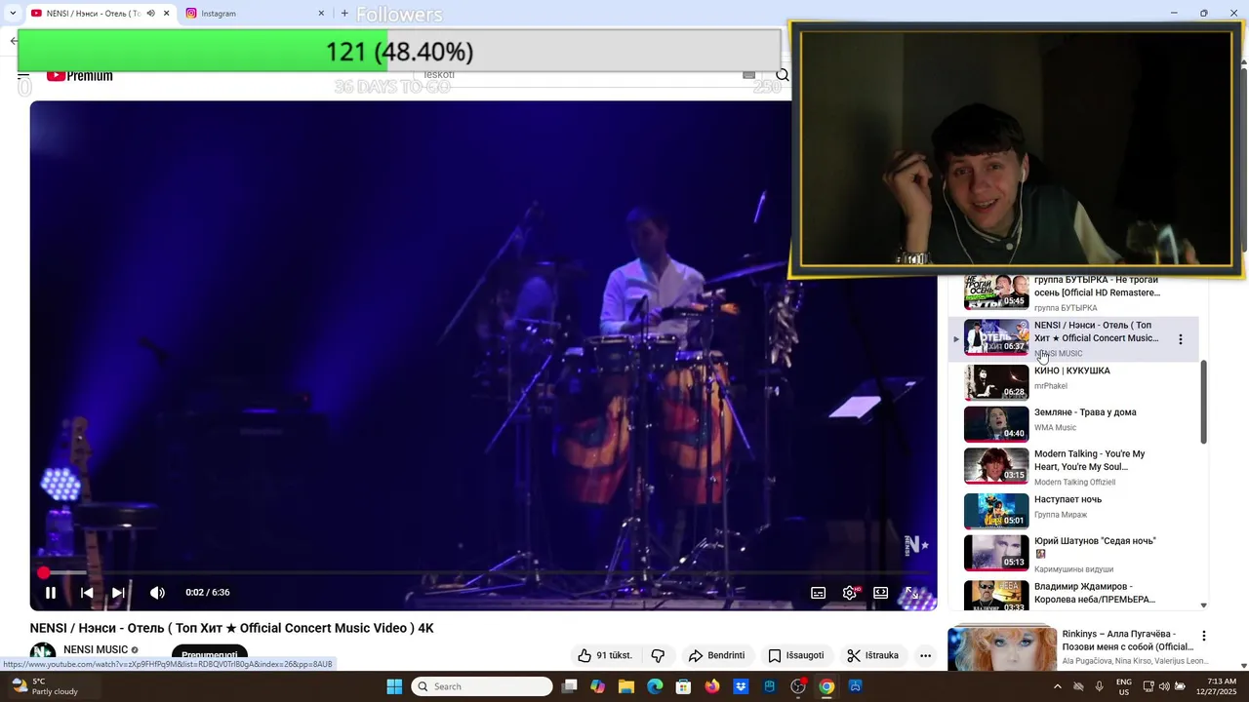Enter fullscreen on the video player
1249x702 pixels.
(x=912, y=592)
